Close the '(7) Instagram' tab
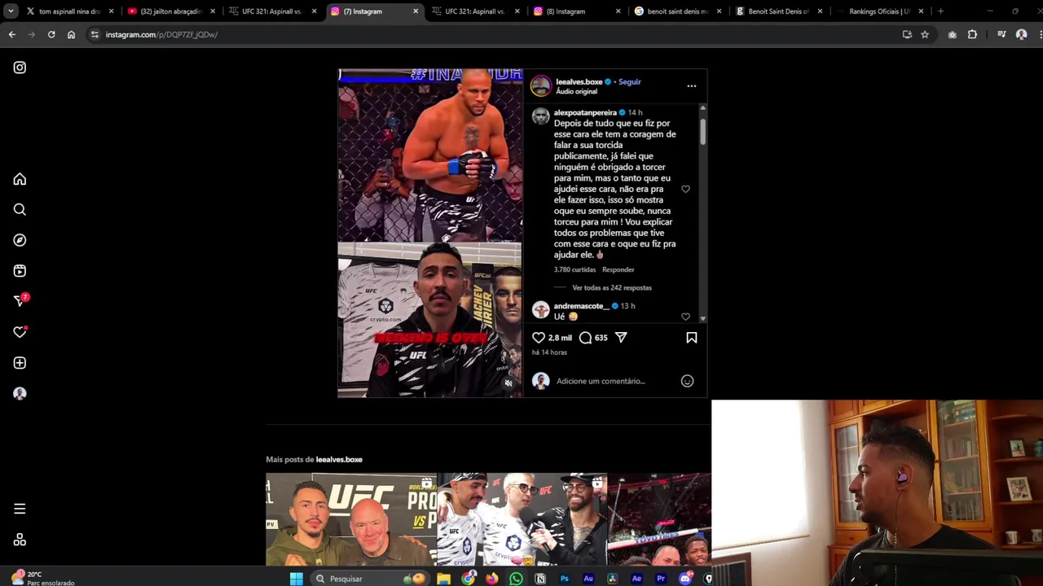The height and width of the screenshot is (586, 1043). (x=416, y=11)
